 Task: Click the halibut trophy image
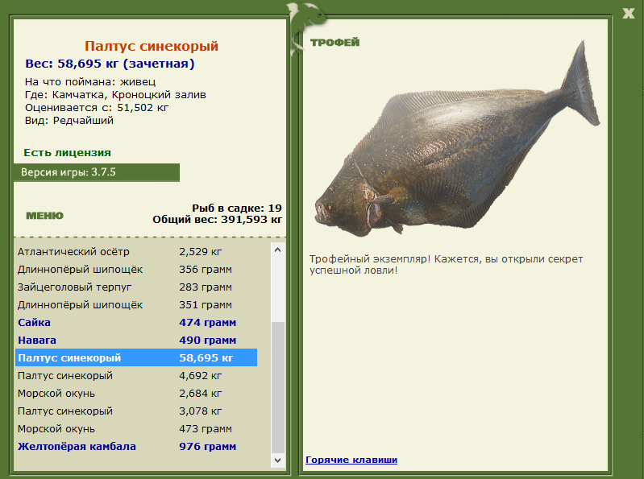tap(457, 139)
